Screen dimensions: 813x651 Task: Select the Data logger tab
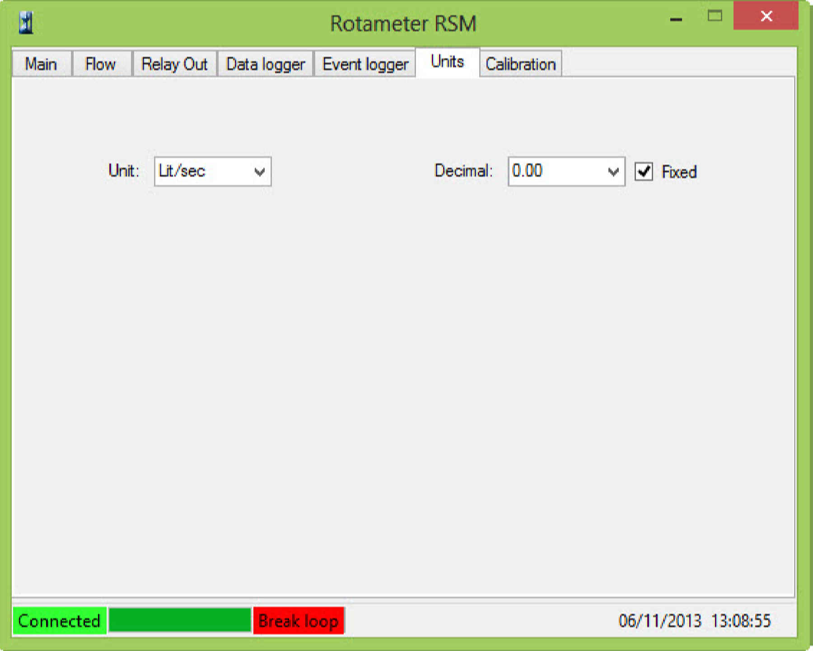coord(266,64)
